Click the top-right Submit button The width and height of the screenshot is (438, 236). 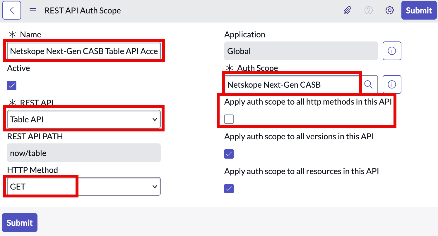pos(419,10)
